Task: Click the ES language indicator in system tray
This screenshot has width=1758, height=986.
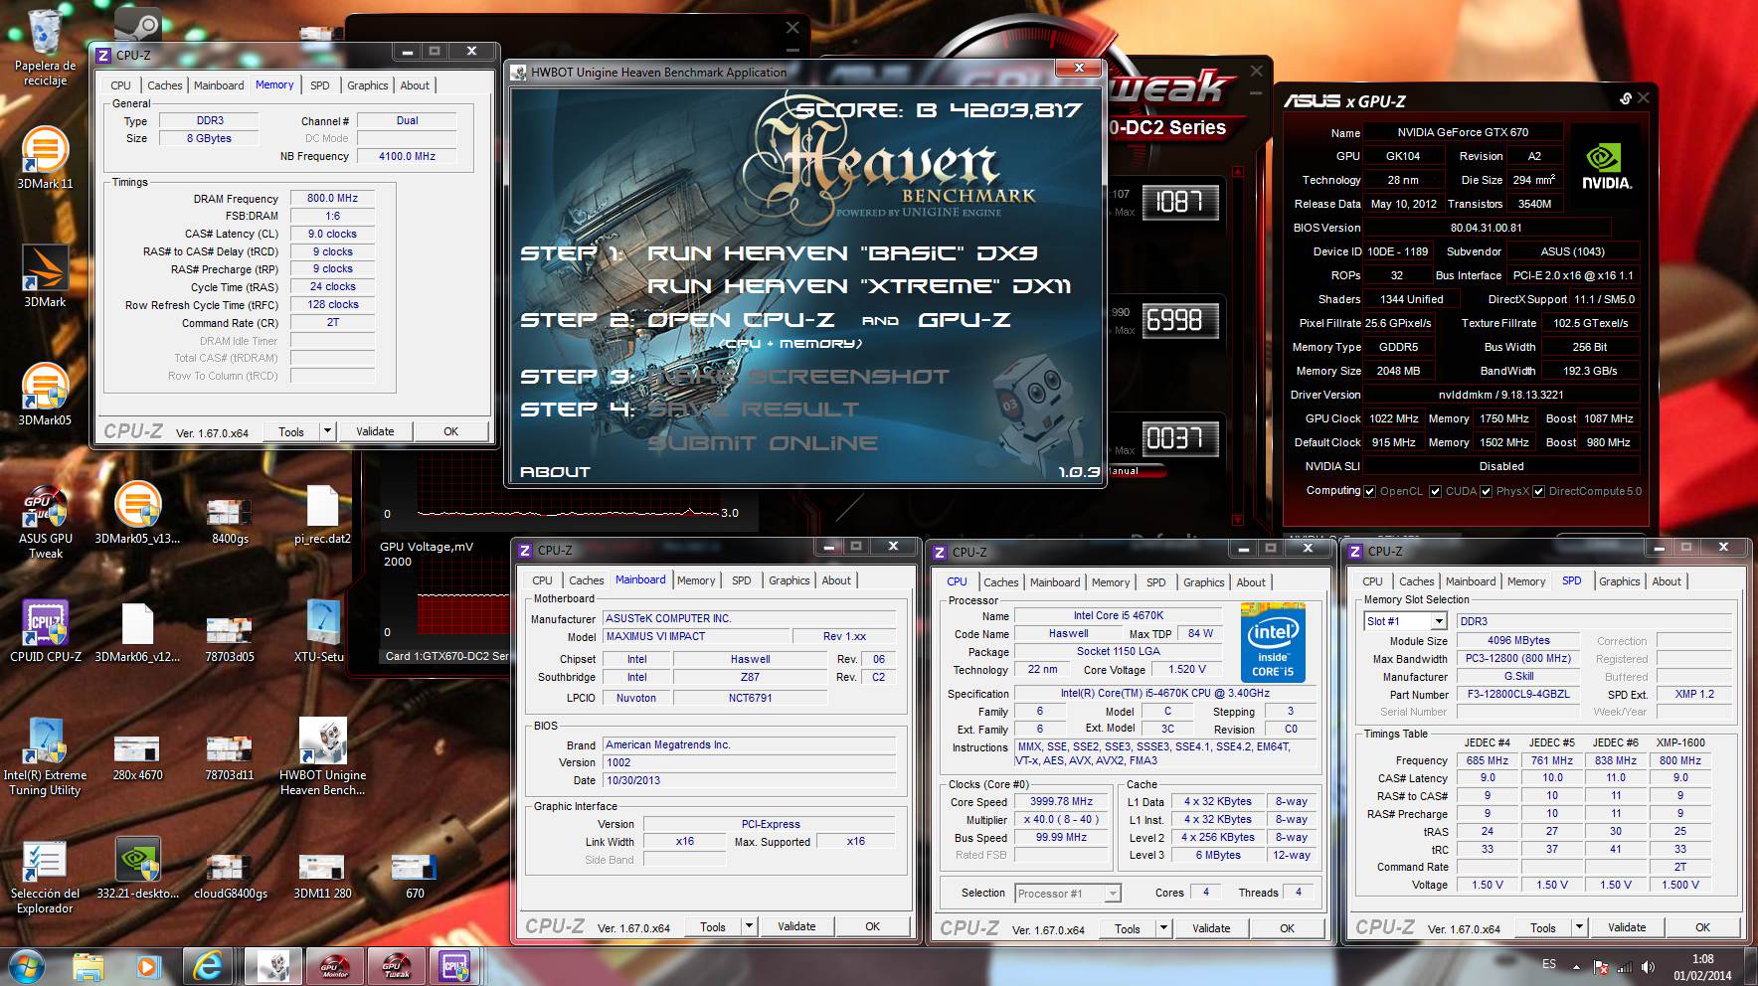Action: pos(1548,964)
